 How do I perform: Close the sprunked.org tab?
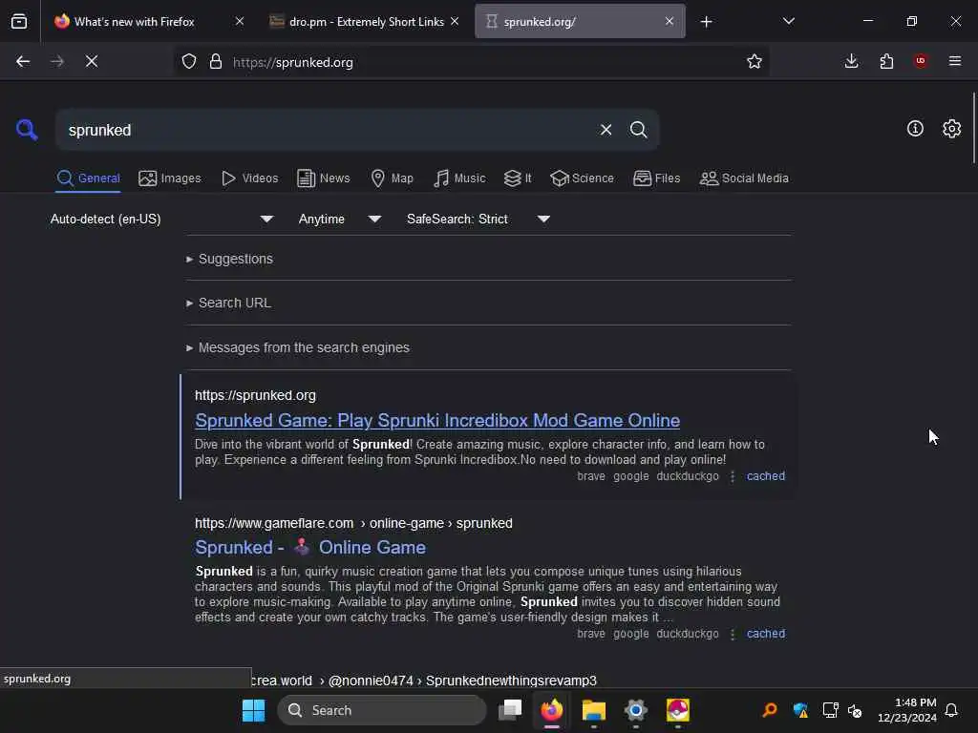[670, 21]
